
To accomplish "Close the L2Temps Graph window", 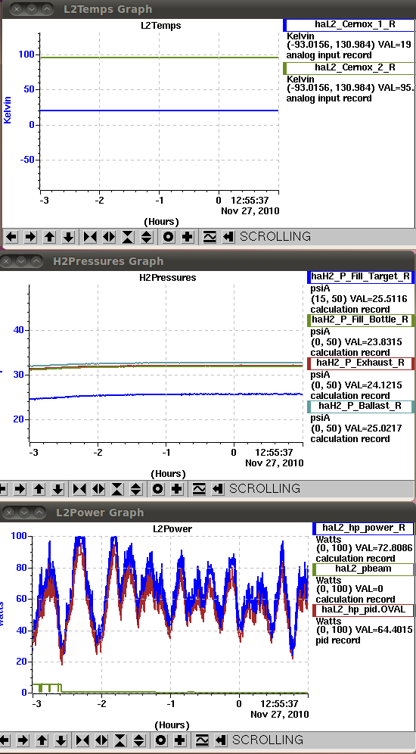I will [17, 9].
